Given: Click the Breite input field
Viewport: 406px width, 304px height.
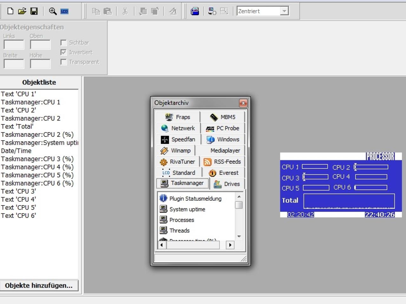Looking at the screenshot, I should (x=14, y=64).
